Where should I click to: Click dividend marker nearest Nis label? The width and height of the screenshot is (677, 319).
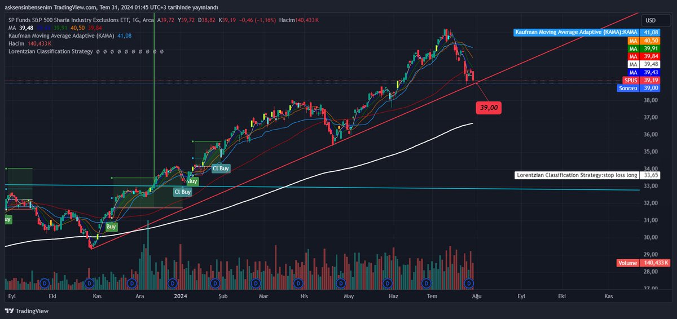pyautogui.click(x=297, y=282)
